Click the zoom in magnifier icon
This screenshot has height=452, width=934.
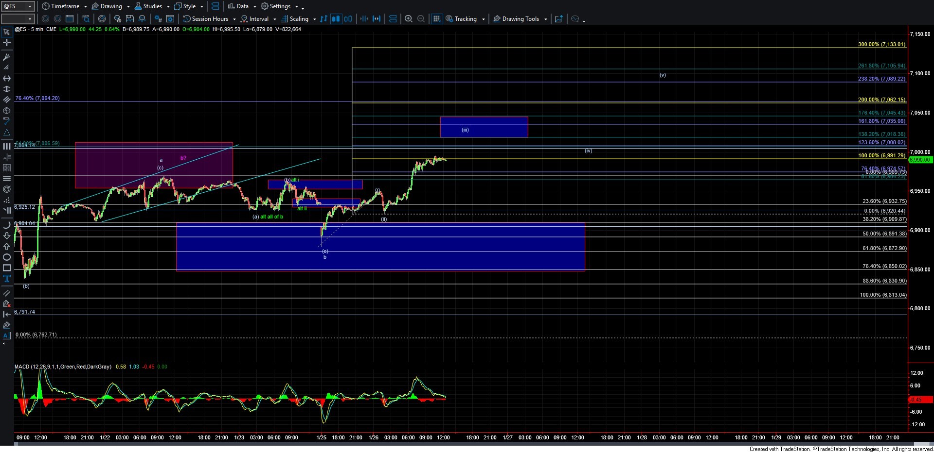pyautogui.click(x=409, y=19)
